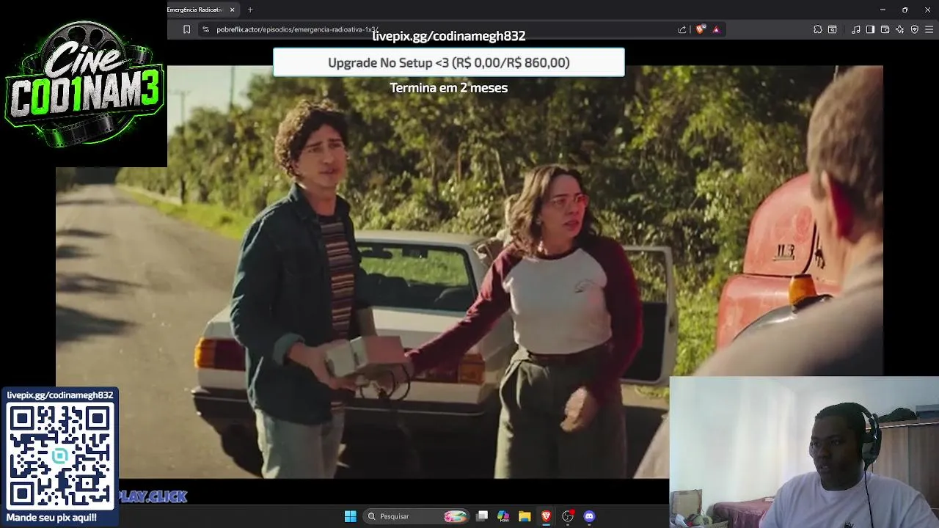939x528 pixels.
Task: Open the Brave hamburger menu
Action: click(929, 29)
